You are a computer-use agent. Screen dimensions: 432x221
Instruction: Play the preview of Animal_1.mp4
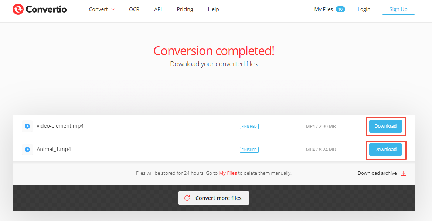27,150
